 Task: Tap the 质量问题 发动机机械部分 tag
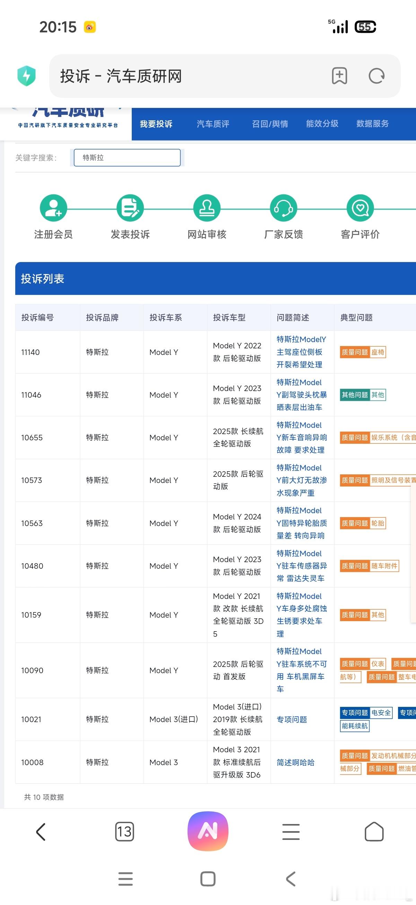click(378, 756)
